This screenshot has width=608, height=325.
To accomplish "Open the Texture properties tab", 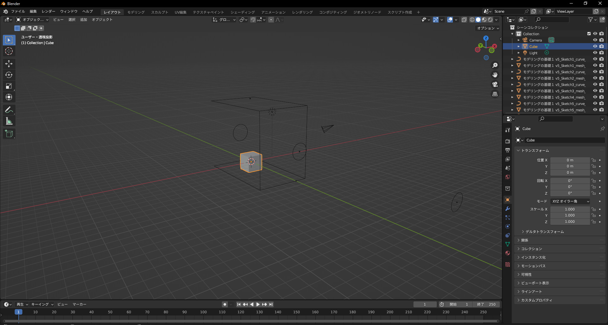I will point(508,264).
